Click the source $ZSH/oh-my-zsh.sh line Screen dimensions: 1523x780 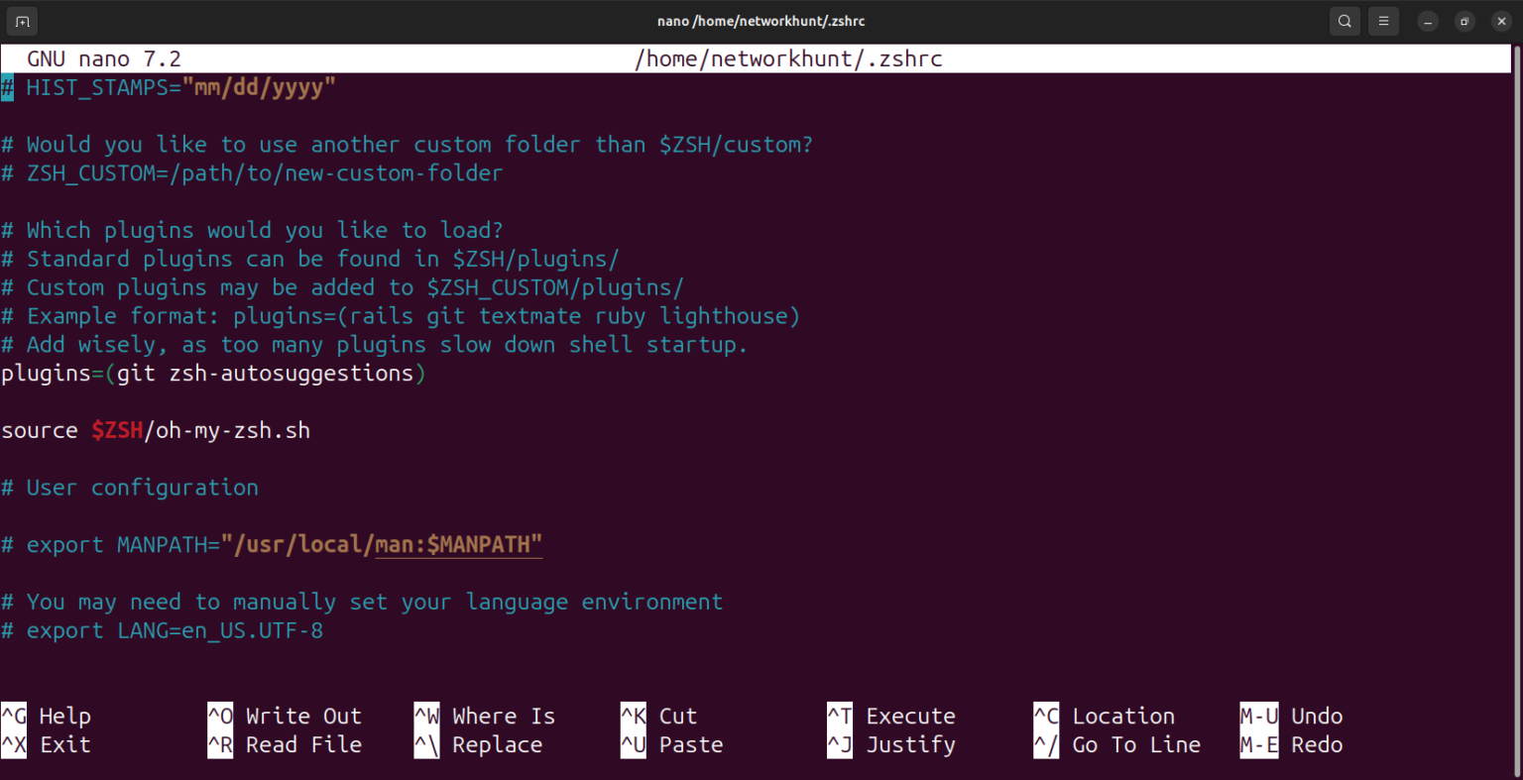coord(156,430)
